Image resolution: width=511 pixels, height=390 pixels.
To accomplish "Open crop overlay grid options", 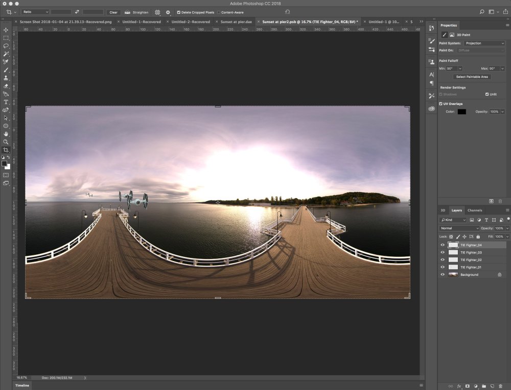I will 157,12.
